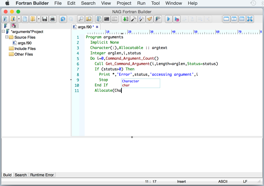
Task: Switch to the args.f90 editor tab
Action: [84, 27]
